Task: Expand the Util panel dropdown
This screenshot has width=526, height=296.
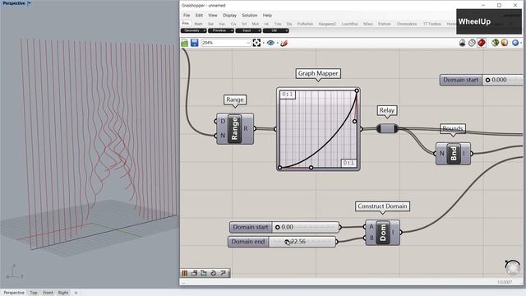Action: [276, 30]
